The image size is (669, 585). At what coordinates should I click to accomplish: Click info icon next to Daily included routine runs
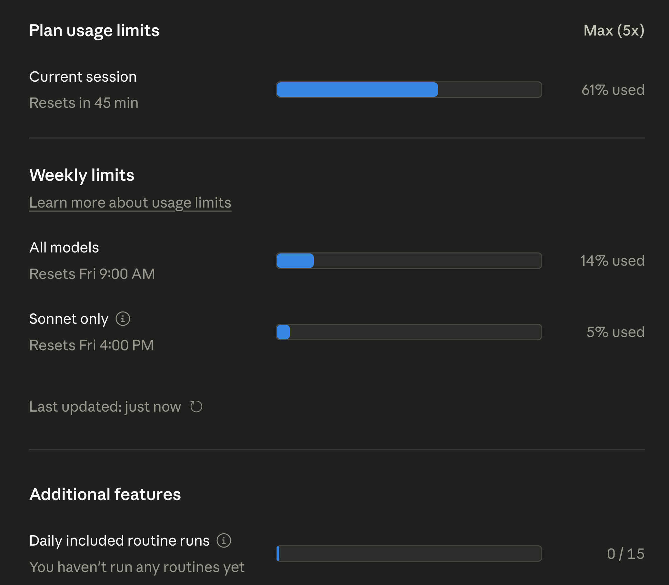[224, 540]
